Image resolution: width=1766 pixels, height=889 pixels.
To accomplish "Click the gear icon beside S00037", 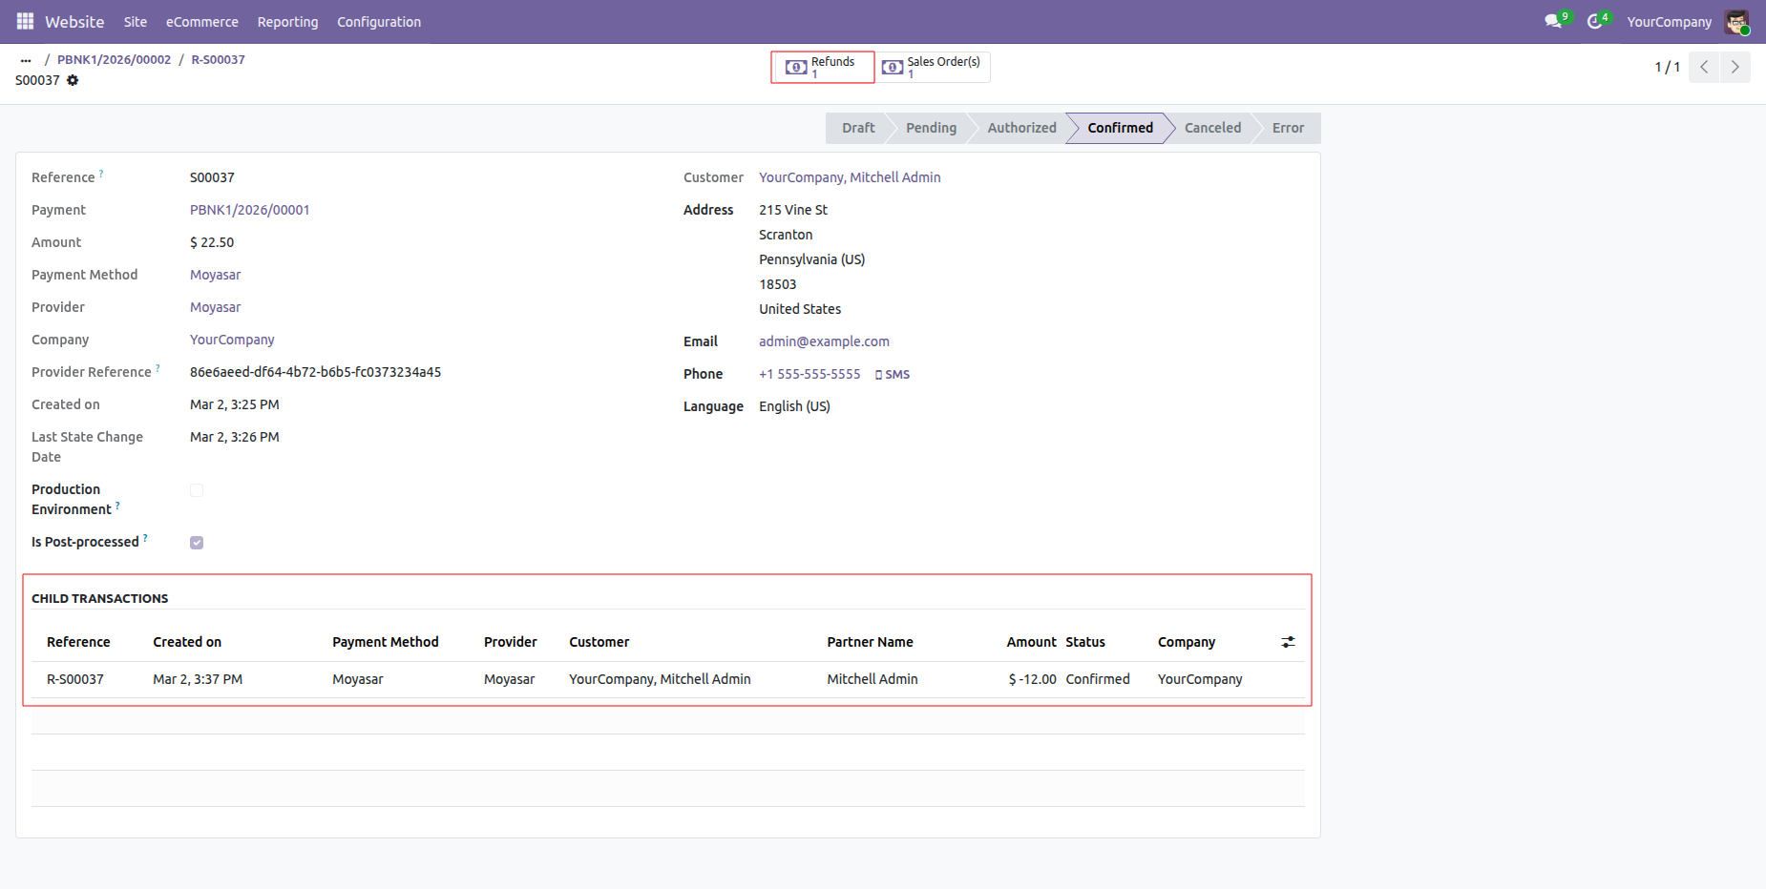I will tap(73, 80).
